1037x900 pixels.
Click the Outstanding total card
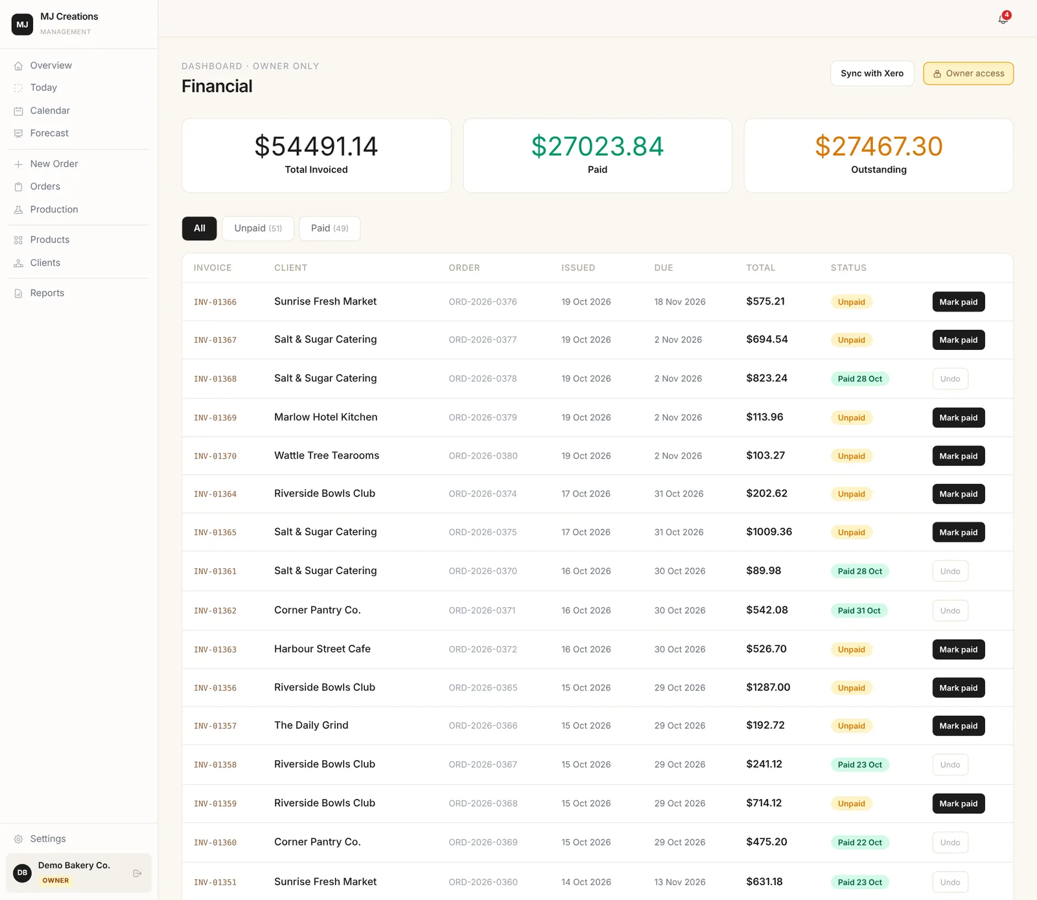click(x=879, y=156)
